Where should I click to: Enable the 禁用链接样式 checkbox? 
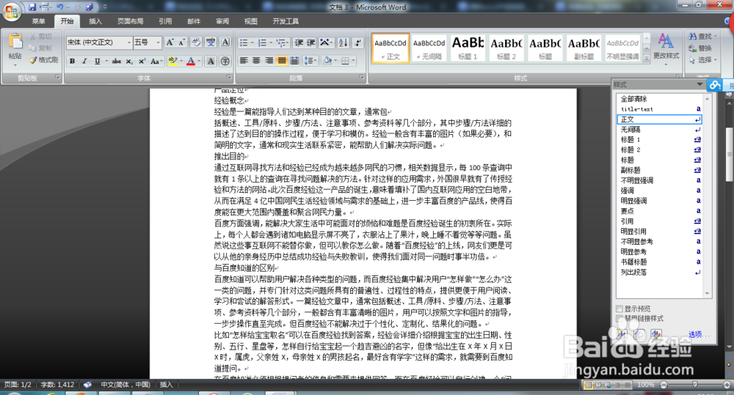[619, 318]
